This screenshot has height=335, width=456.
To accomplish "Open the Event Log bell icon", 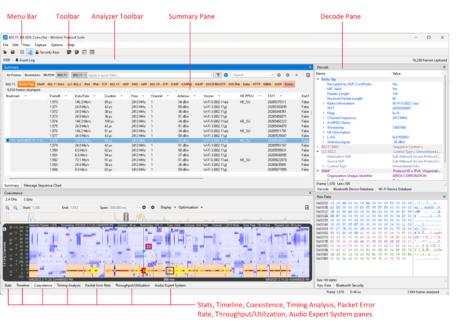I will pyautogui.click(x=25, y=60).
